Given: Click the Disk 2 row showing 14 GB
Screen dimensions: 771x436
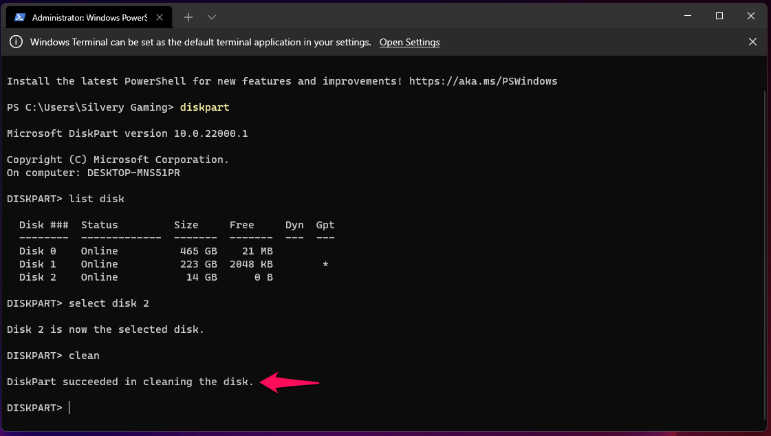Looking at the screenshot, I should pyautogui.click(x=146, y=277).
